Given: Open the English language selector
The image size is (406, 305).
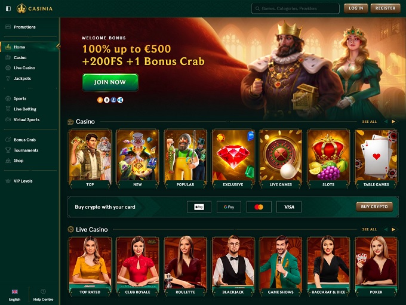Looking at the screenshot, I should (14, 295).
